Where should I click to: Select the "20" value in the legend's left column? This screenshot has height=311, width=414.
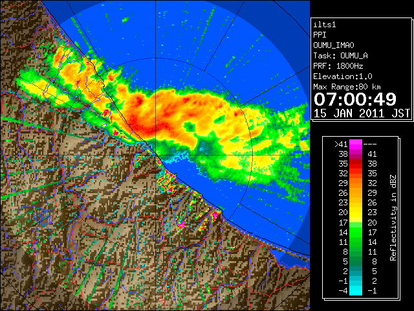coord(343,213)
